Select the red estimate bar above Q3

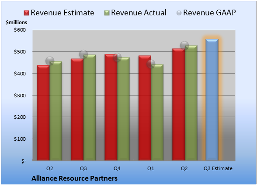(77, 110)
